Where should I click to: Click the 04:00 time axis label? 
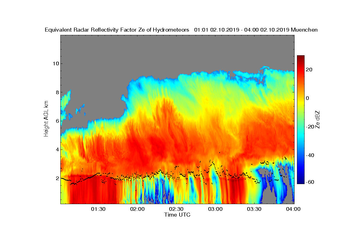294,209
